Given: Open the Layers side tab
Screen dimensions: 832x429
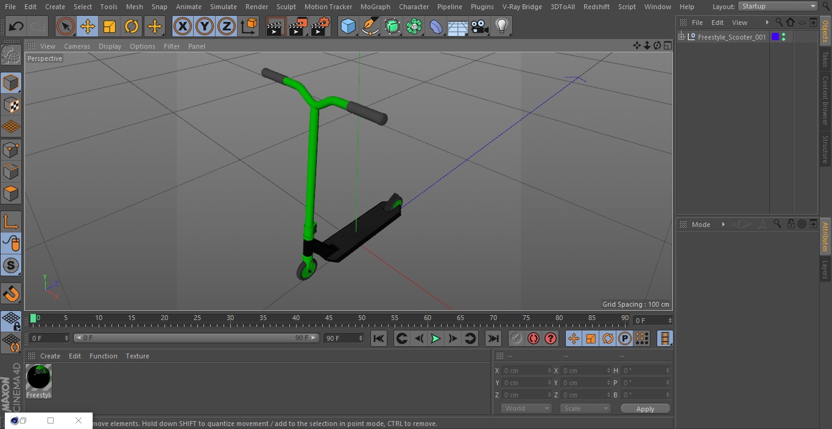Looking at the screenshot, I should click(825, 270).
